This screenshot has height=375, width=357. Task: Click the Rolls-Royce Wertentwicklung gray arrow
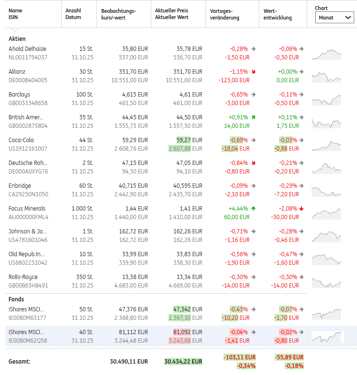tap(302, 277)
